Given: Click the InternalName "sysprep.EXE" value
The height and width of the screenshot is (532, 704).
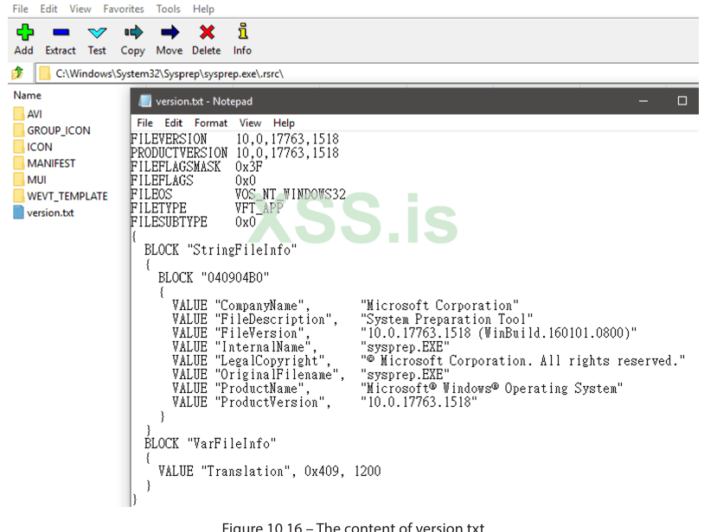Looking at the screenshot, I should tap(405, 347).
